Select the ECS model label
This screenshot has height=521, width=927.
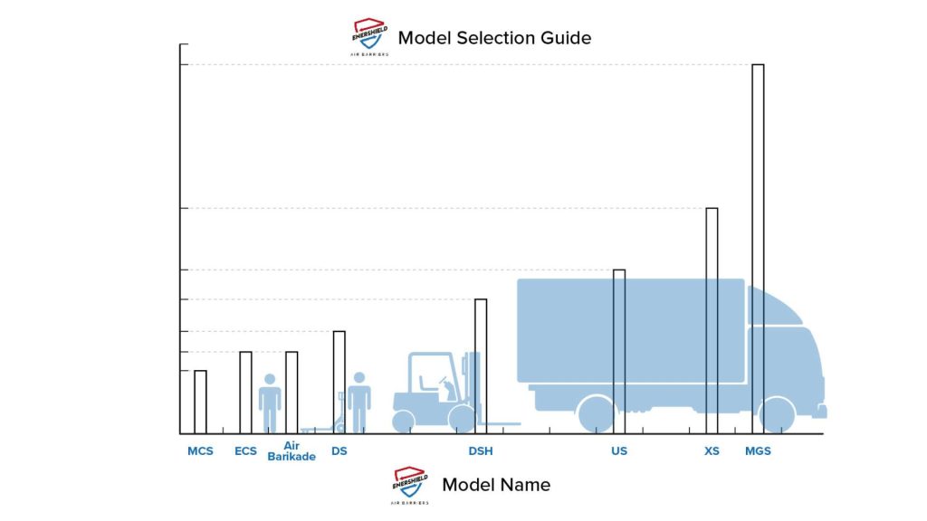[245, 450]
